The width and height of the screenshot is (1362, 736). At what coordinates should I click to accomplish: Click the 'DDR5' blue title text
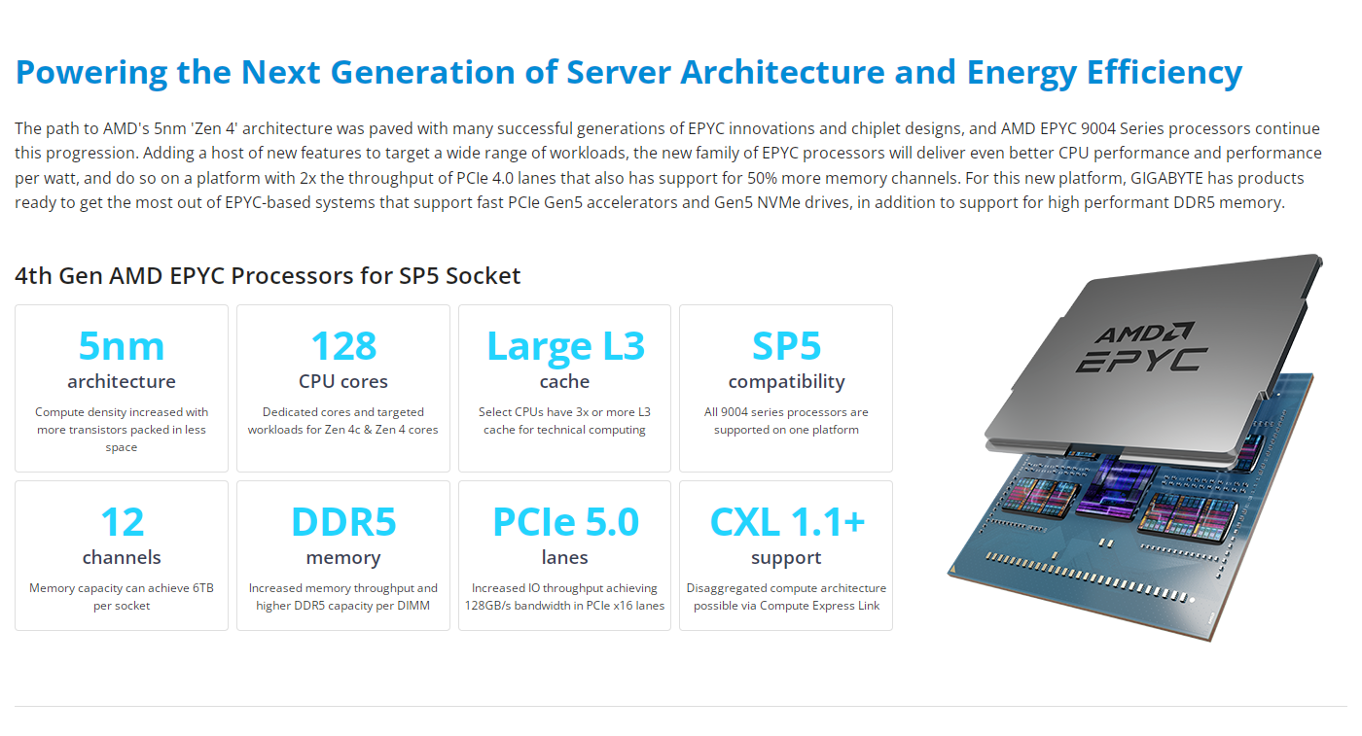[x=343, y=522]
